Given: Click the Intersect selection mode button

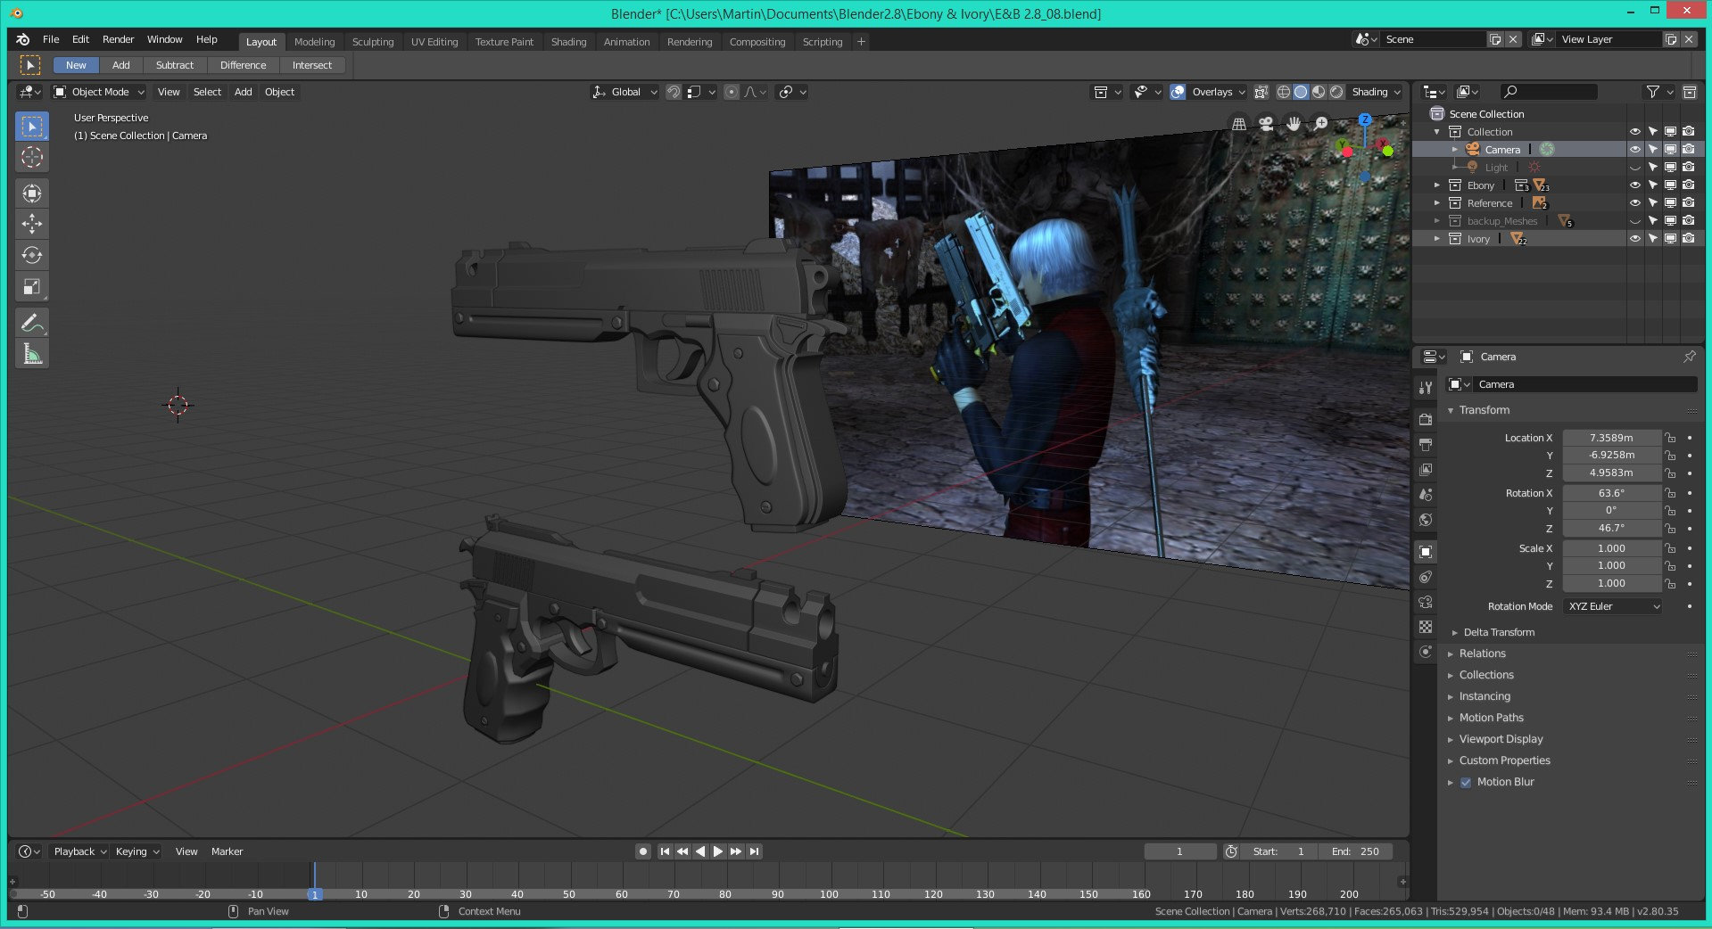Looking at the screenshot, I should pos(312,65).
